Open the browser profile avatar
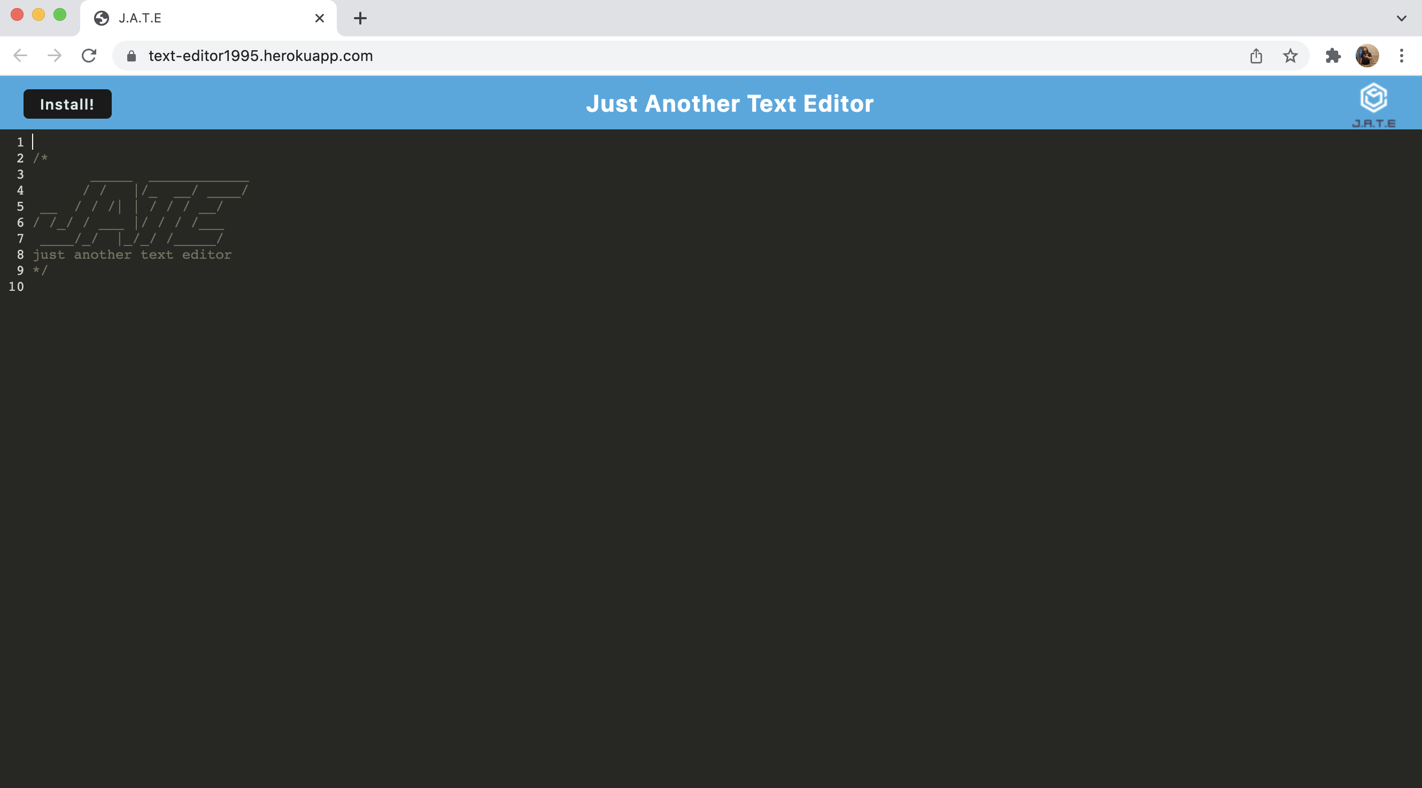This screenshot has width=1422, height=788. [x=1367, y=55]
